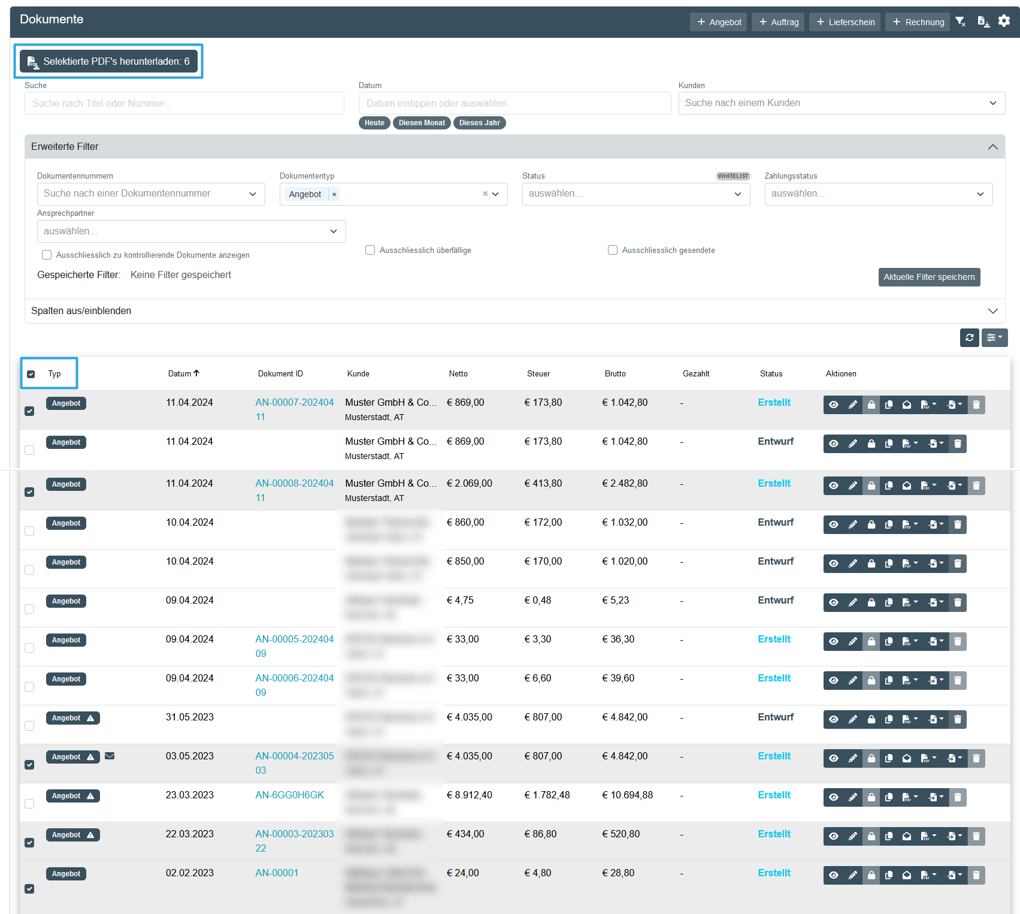Toggle the select-all checkbox next to Typ
The height and width of the screenshot is (914, 1020).
point(31,374)
